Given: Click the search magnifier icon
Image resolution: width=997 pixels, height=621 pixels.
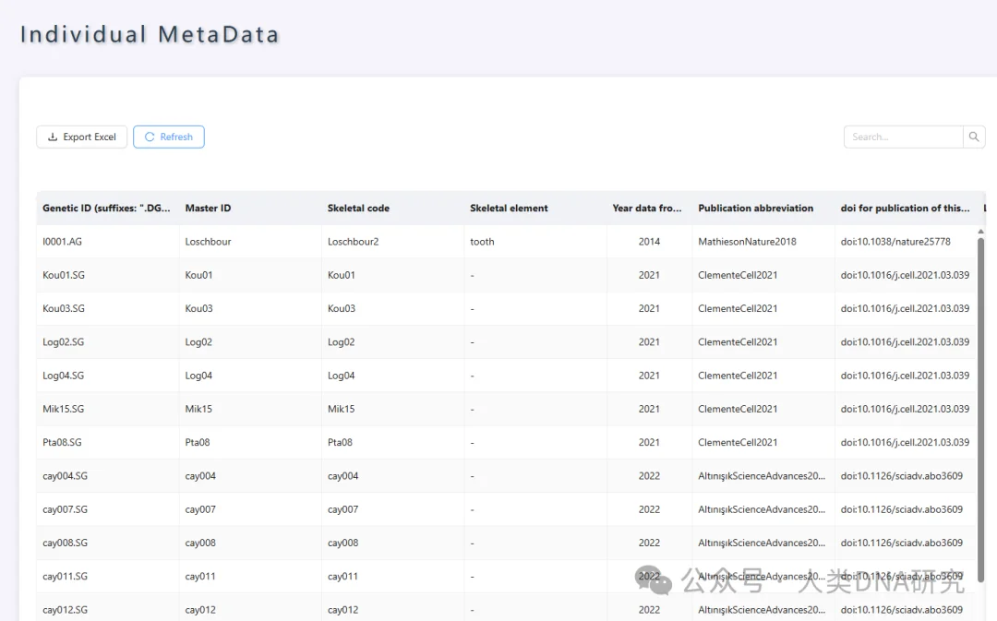Looking at the screenshot, I should point(974,137).
